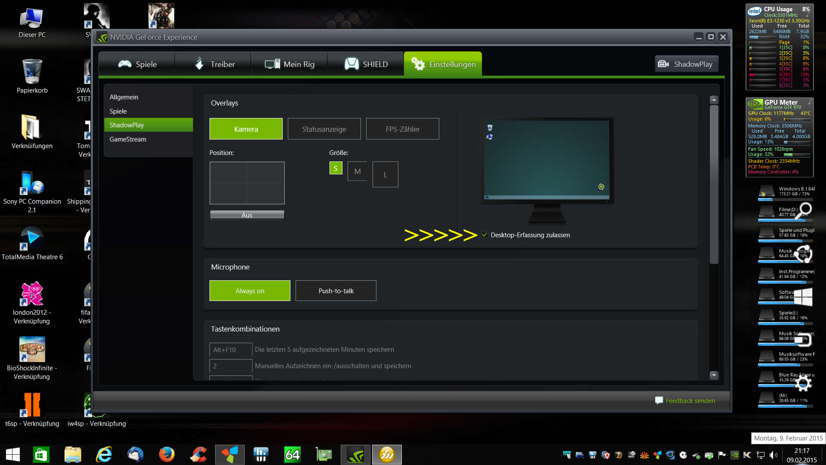Click the ShadowPlay button beside the tabs
This screenshot has height=465, width=826.
[x=686, y=64]
